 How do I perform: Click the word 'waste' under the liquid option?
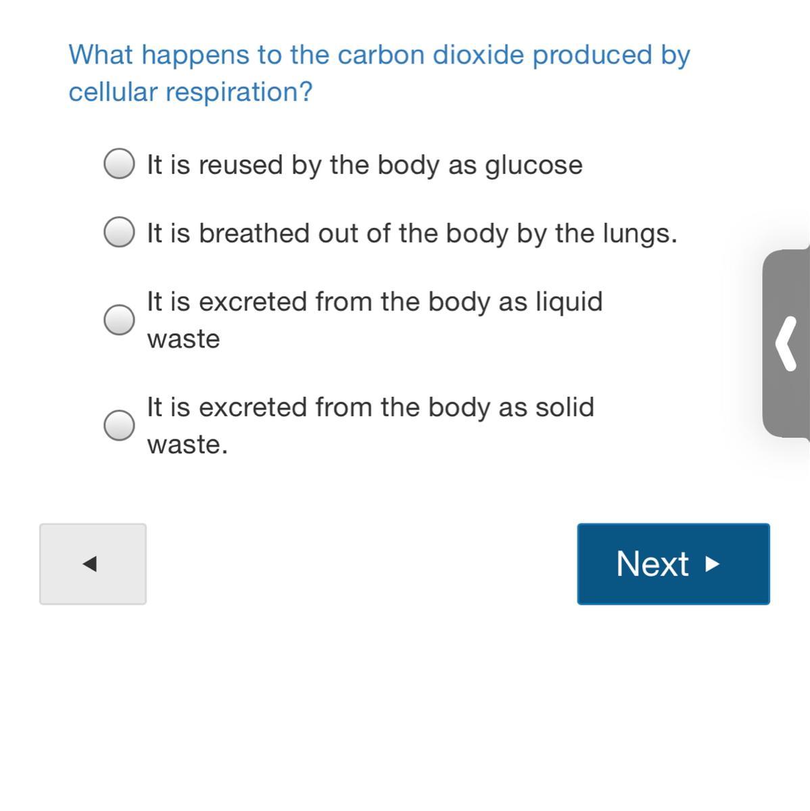[183, 339]
